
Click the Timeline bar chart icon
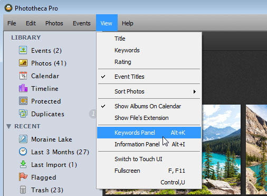[x=23, y=88]
